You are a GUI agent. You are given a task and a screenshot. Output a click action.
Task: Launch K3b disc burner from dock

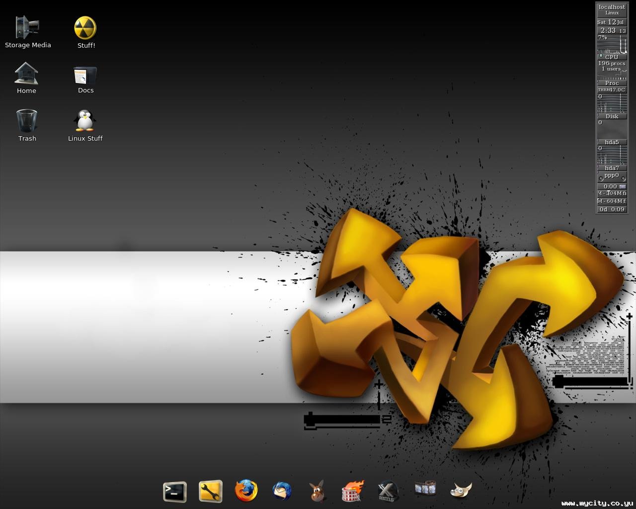coord(353,491)
